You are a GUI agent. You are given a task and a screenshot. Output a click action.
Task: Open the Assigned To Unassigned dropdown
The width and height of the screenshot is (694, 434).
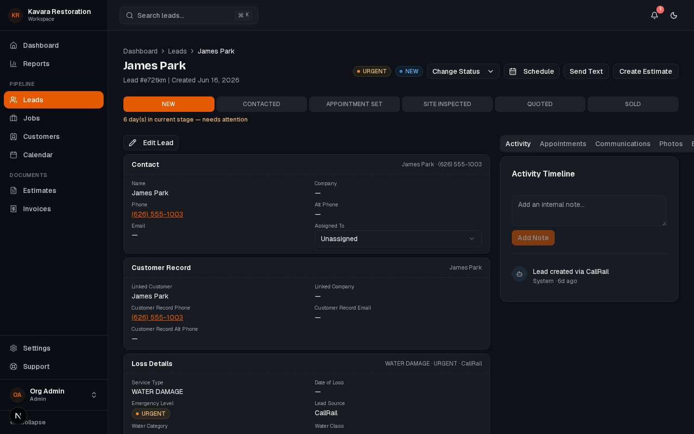coord(398,239)
